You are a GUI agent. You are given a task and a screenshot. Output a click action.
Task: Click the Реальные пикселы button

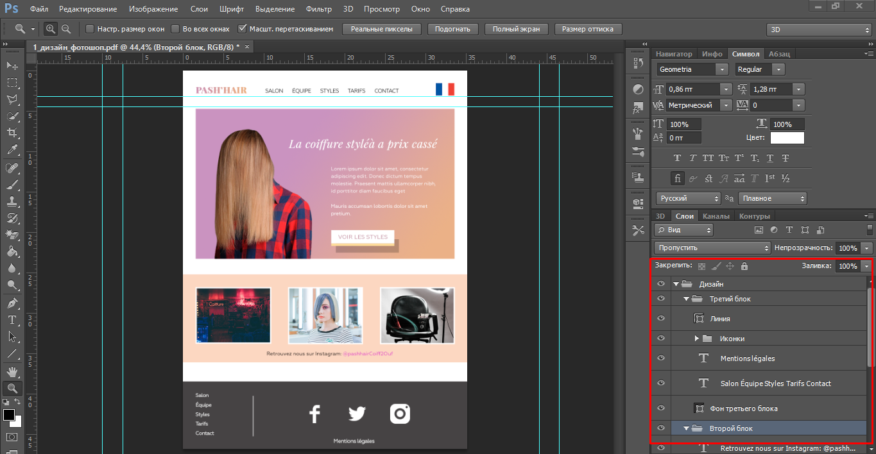(x=382, y=29)
